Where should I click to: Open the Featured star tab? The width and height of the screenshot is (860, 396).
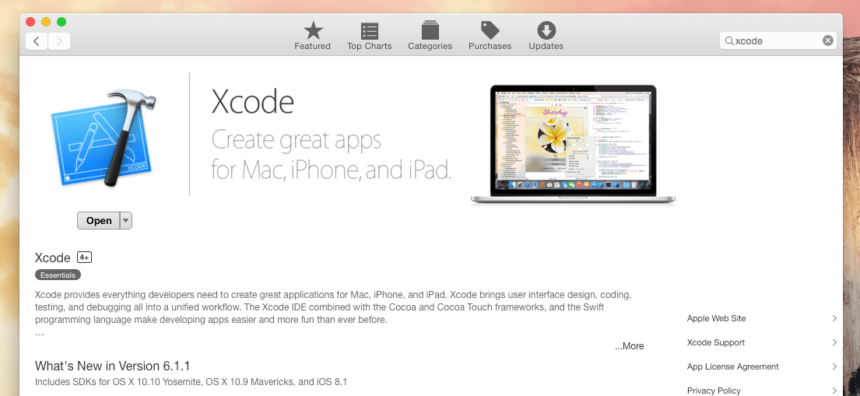click(x=313, y=37)
